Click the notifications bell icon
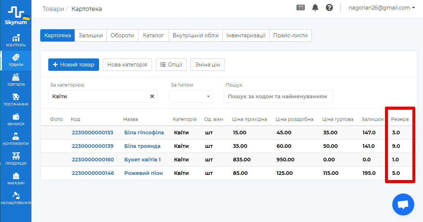This screenshot has width=423, height=222. pyautogui.click(x=315, y=8)
